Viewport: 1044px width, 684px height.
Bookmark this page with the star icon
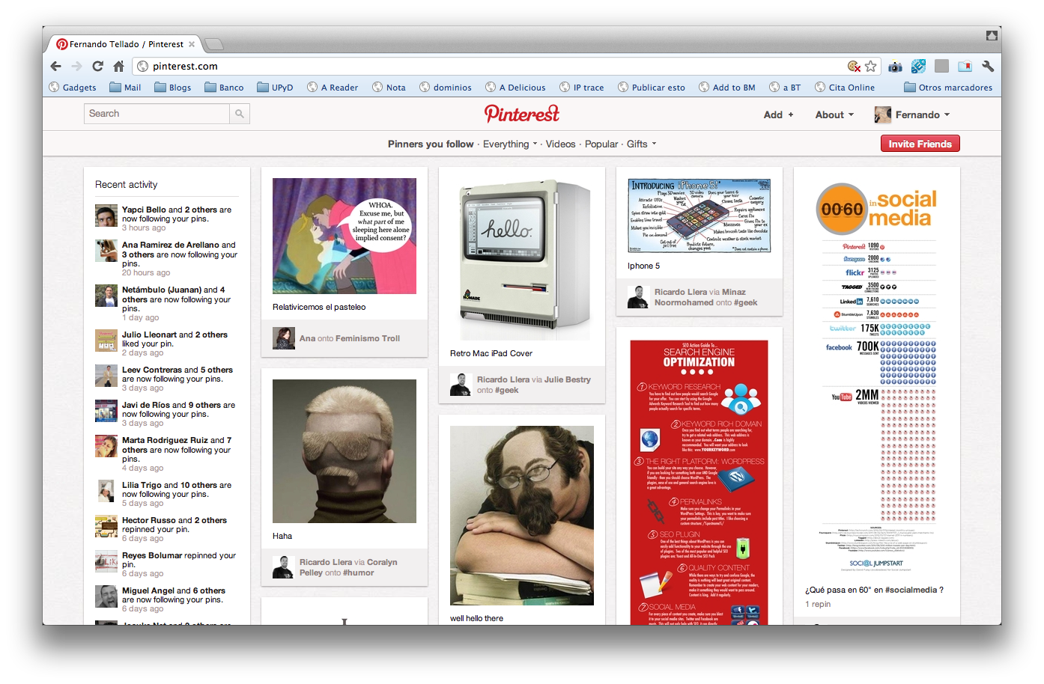coord(870,67)
